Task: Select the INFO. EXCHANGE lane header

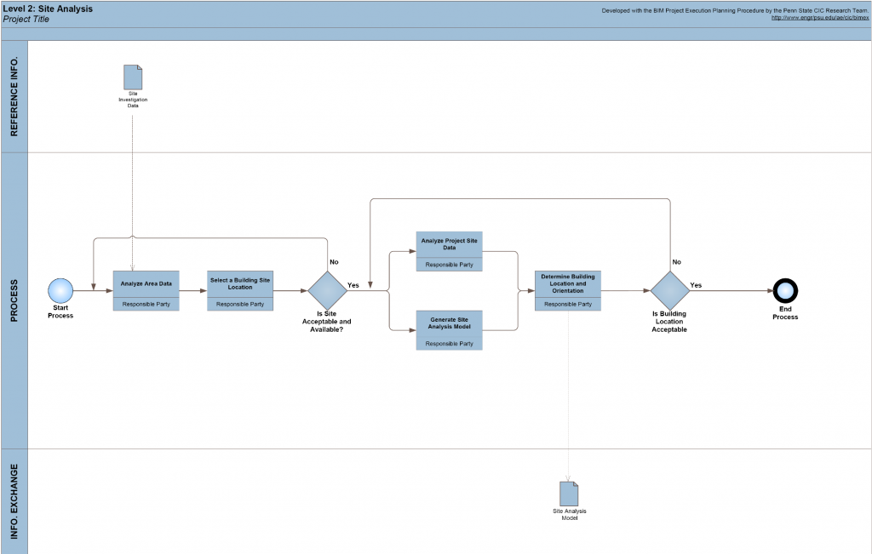Action: (14, 502)
